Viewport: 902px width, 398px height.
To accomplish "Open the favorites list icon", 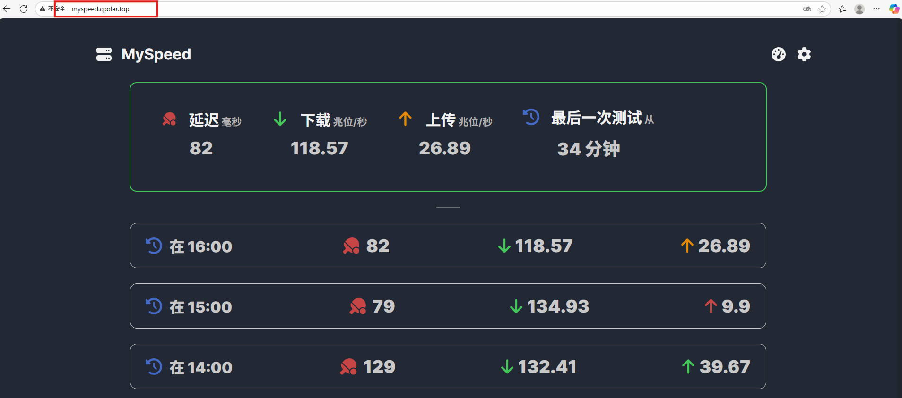I will (842, 9).
